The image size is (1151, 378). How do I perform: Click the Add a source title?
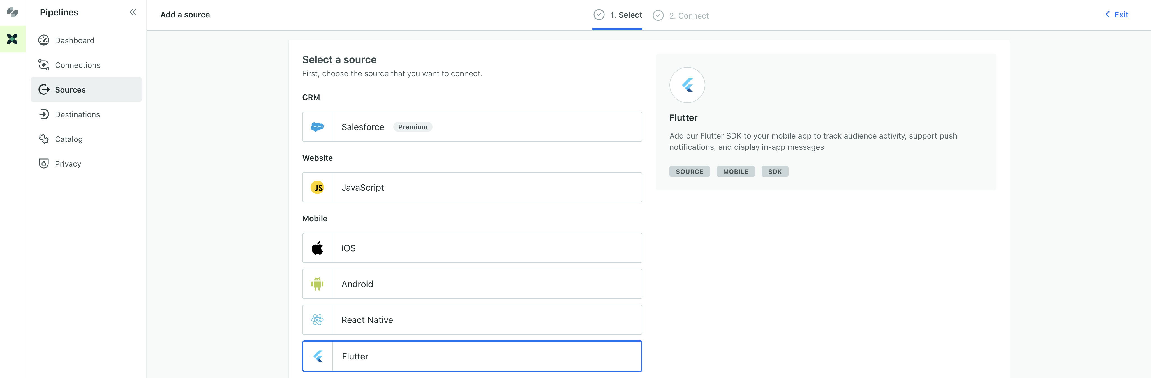[x=185, y=15]
